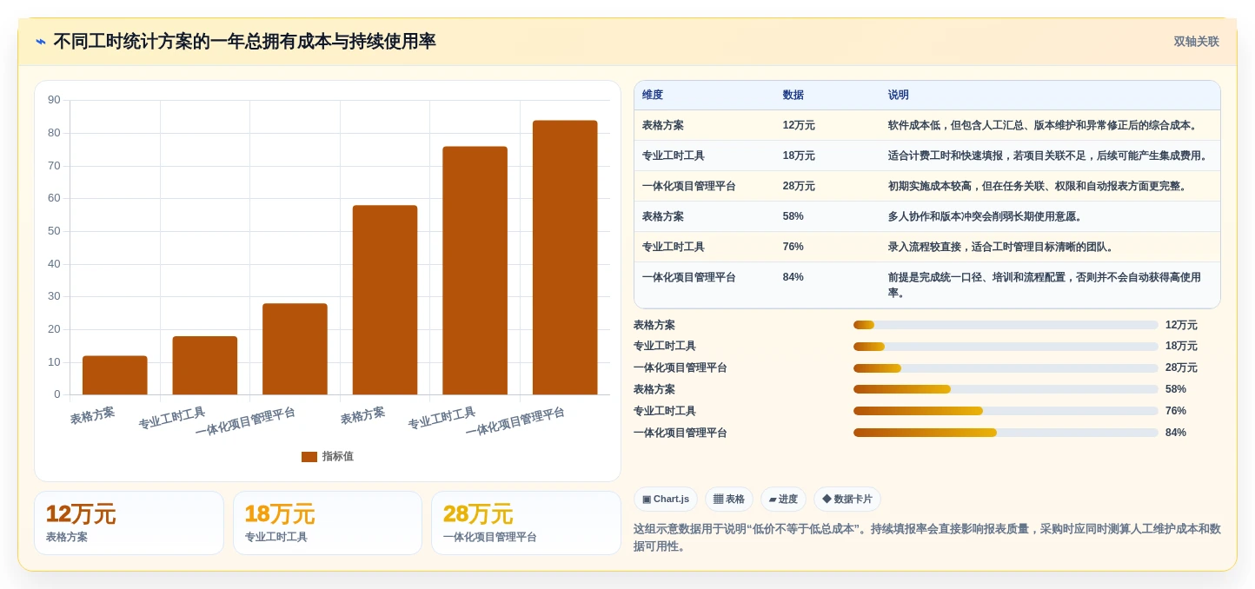Screen dimensions: 1255x589
Task: Click the 84% cell in the table
Action: pyautogui.click(x=794, y=278)
